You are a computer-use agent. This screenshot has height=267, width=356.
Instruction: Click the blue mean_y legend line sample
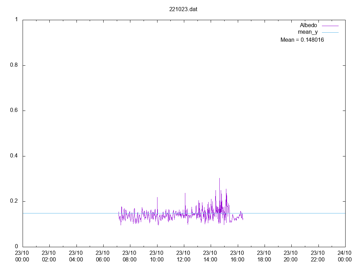[x=330, y=32]
